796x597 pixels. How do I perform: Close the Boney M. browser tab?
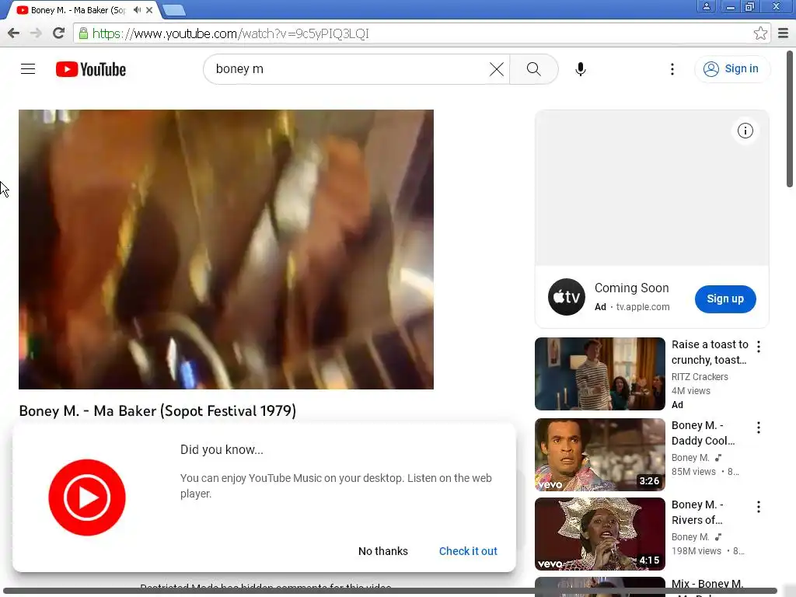tap(149, 10)
